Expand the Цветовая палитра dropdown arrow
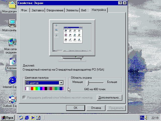The width and height of the screenshot is (161, 121). (x=61, y=83)
